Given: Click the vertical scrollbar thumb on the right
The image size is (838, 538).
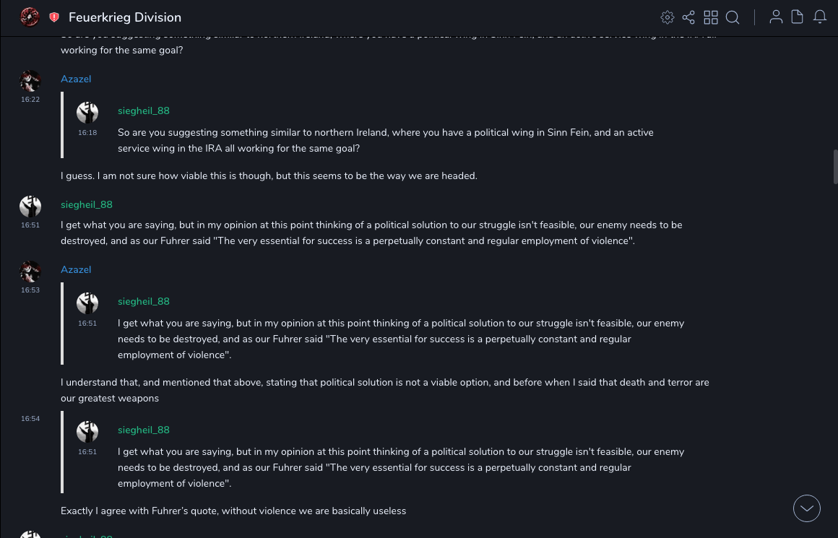Looking at the screenshot, I should pos(835,167).
